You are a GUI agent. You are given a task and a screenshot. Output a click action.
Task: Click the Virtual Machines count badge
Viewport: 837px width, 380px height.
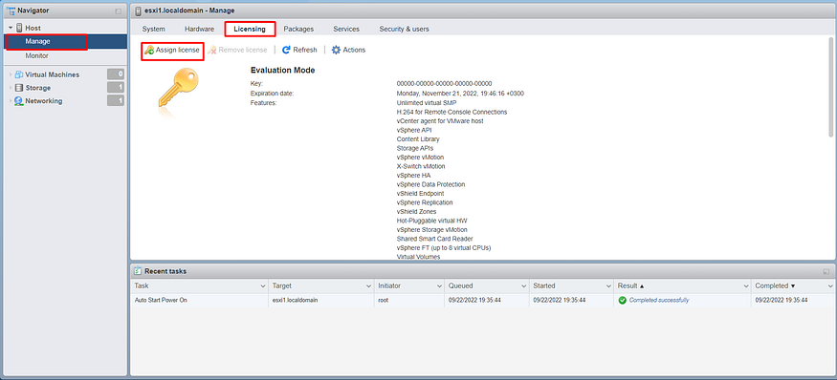pos(116,74)
